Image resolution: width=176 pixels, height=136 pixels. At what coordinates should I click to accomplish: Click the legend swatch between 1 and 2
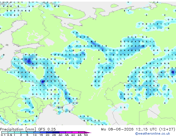[x=17, y=132]
